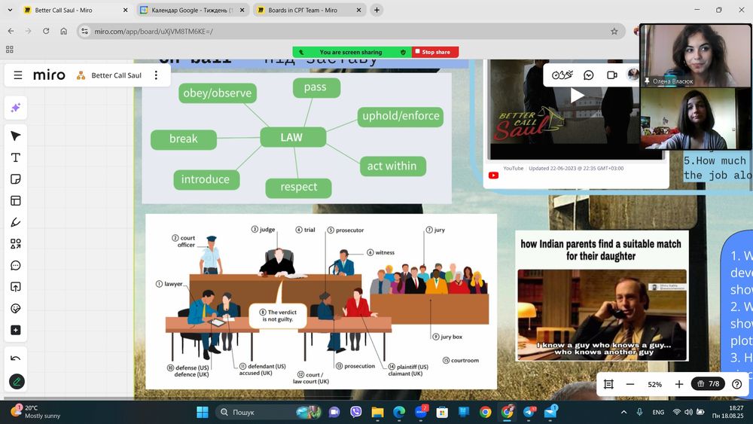Screen dimensions: 753x424
Task: Select the 'introduce' node
Action: [206, 179]
